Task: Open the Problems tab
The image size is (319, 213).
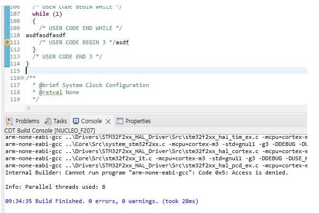Action: tap(22, 121)
